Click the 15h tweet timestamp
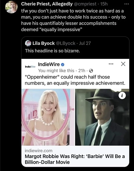The height and width of the screenshot is (171, 134). (x=104, y=4)
